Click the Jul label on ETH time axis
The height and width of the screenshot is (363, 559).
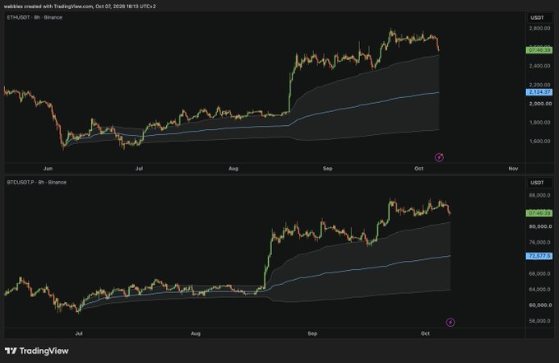[x=139, y=169]
